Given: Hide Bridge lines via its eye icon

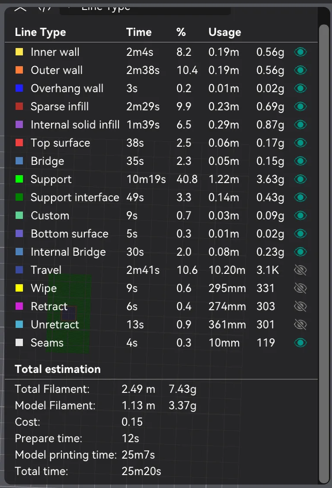Looking at the screenshot, I should pos(300,161).
